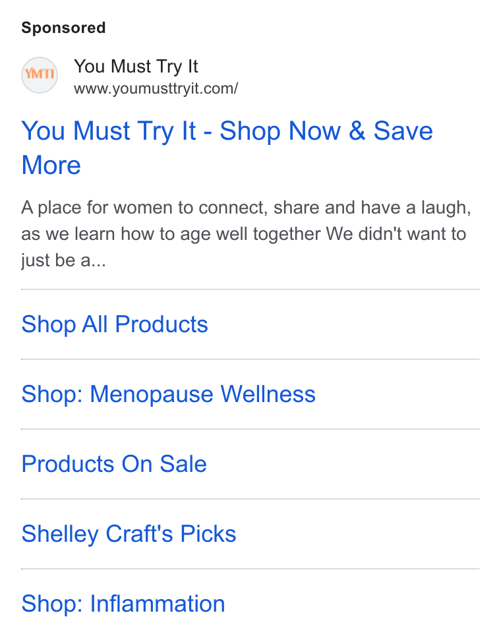
Task: Click the 'age well together' description line
Action: 243,235
